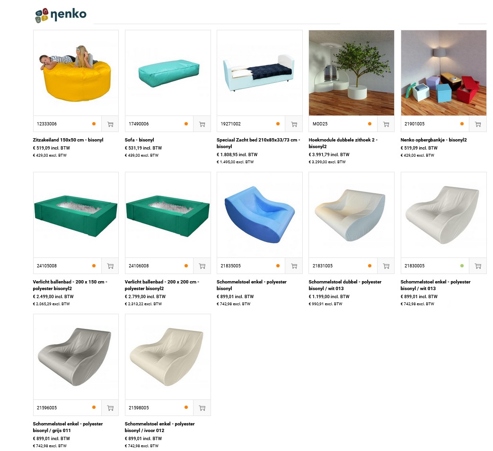
Task: Click cart icon for Hoekmodule MOD25
Action: pos(386,124)
